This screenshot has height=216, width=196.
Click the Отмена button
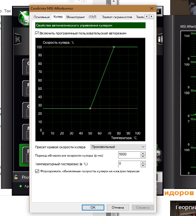(118, 207)
